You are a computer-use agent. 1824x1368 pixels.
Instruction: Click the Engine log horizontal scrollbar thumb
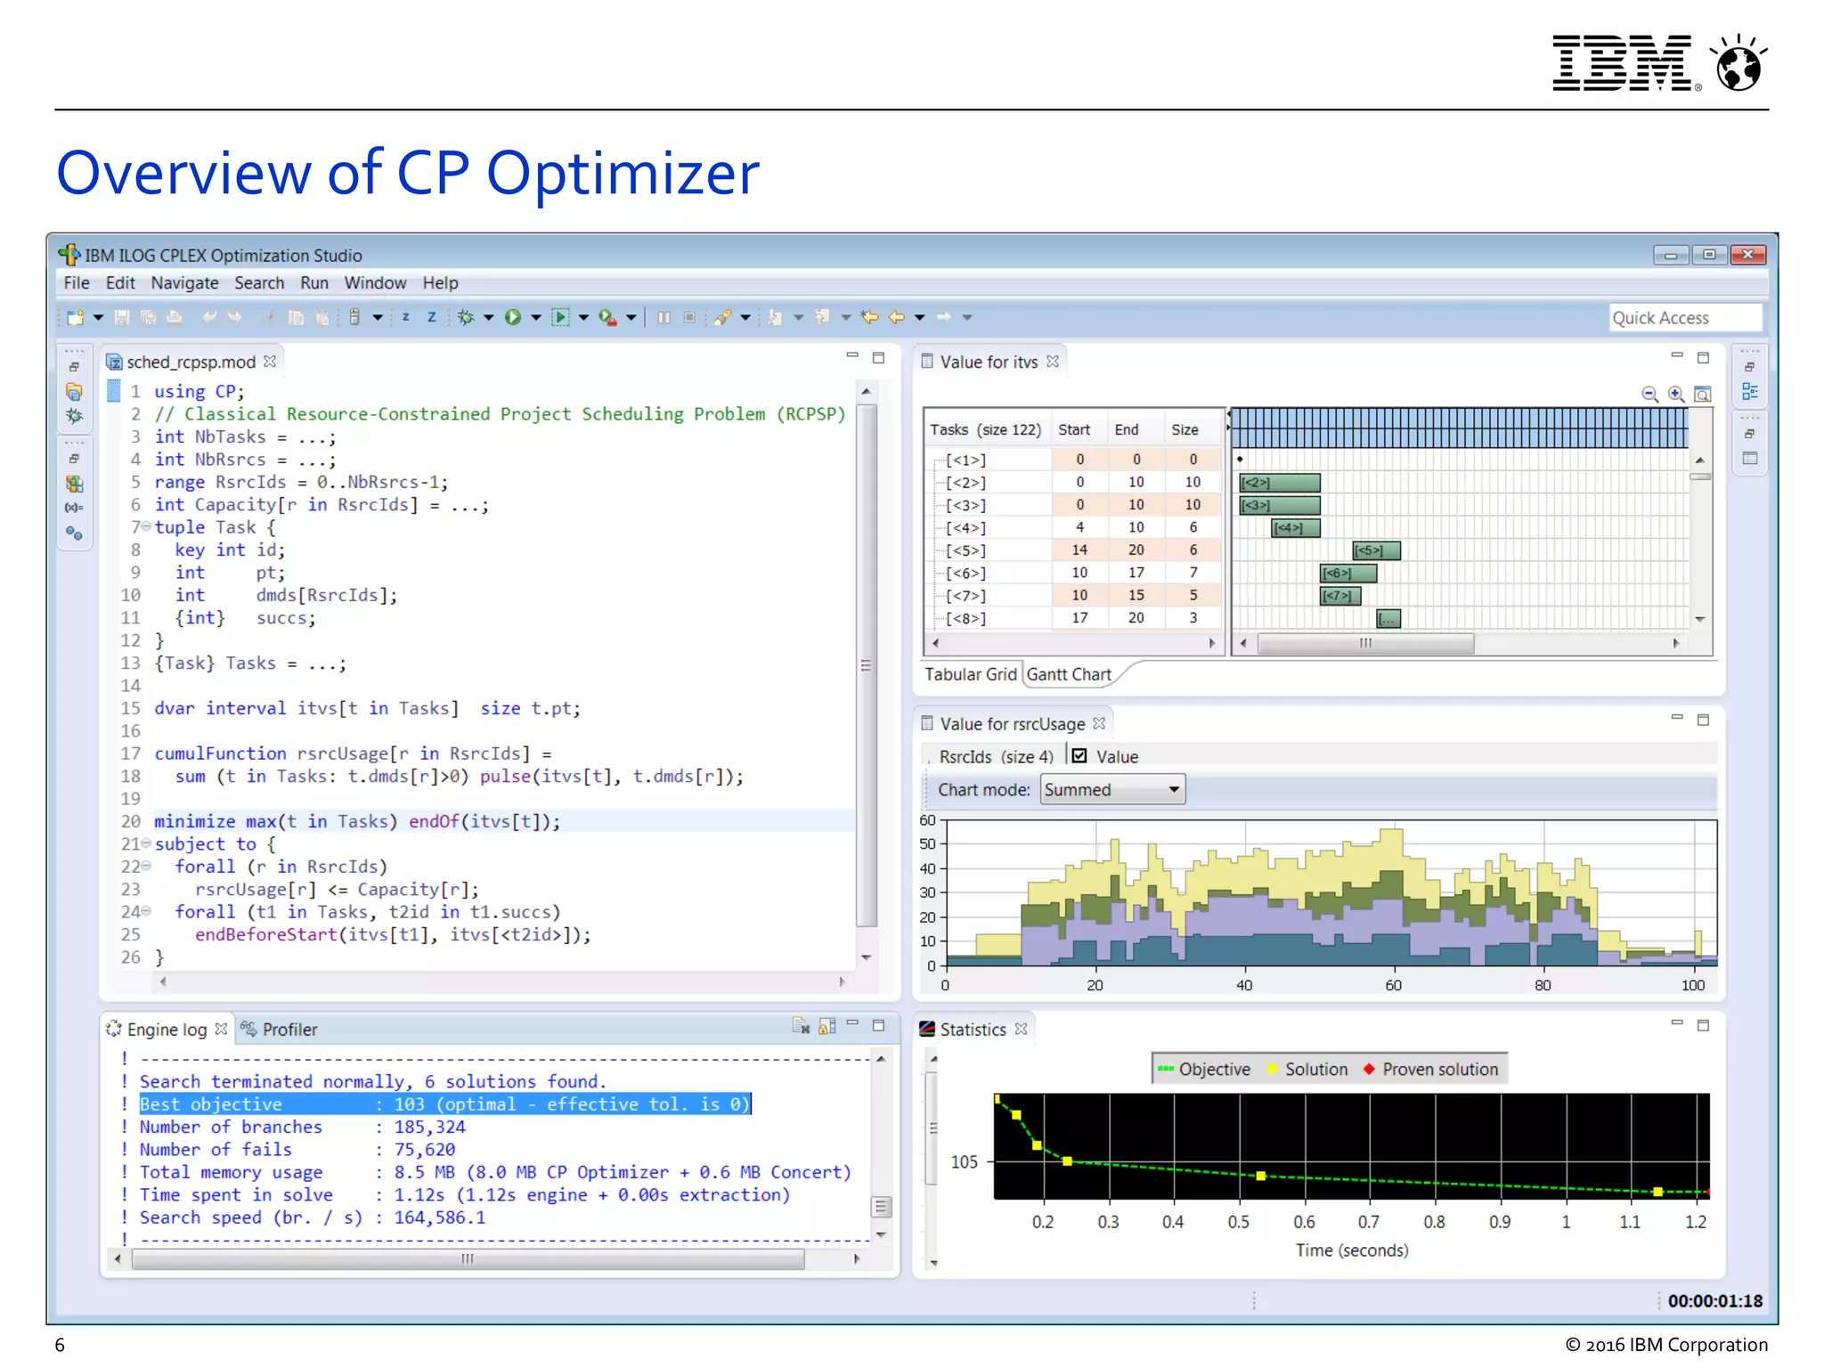(468, 1258)
